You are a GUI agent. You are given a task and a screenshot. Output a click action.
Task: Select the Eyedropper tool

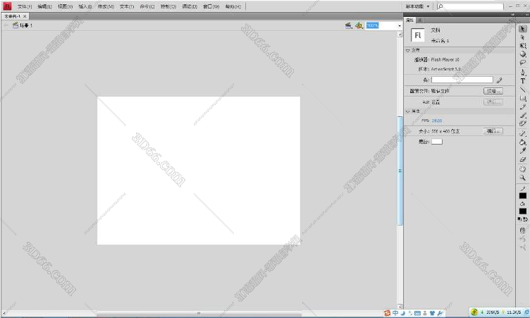(522, 151)
